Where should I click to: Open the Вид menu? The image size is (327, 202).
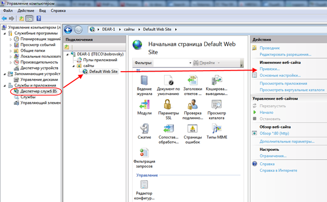[42, 11]
